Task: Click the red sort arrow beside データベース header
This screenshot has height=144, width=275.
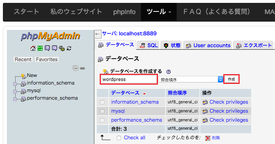Action: [144, 94]
